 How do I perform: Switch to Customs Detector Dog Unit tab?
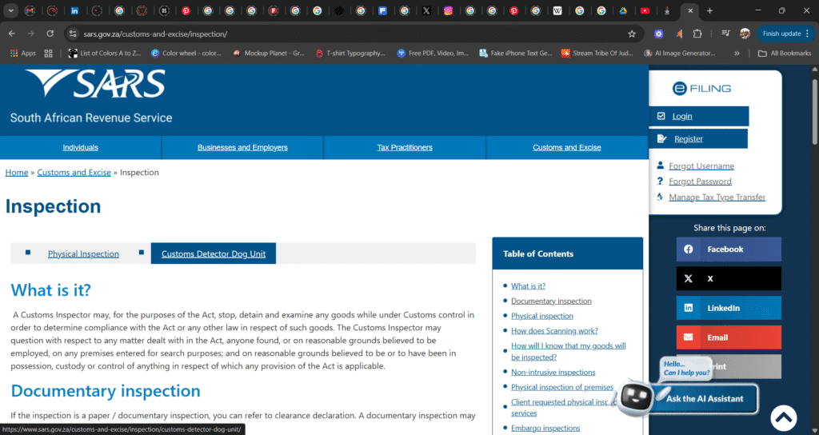click(x=213, y=254)
